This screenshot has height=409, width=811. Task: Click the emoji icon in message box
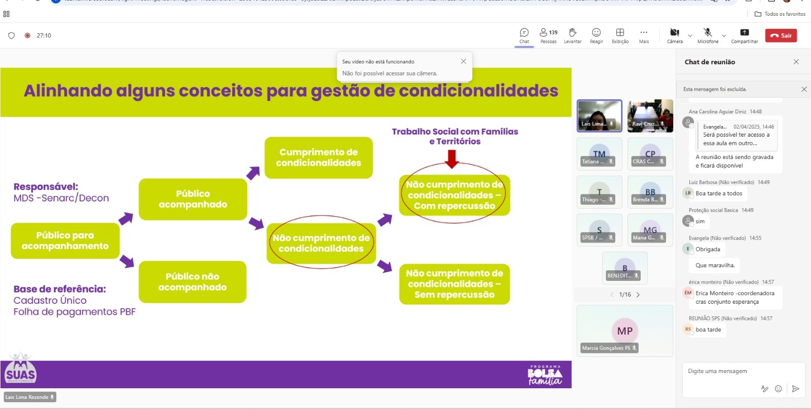(779, 389)
